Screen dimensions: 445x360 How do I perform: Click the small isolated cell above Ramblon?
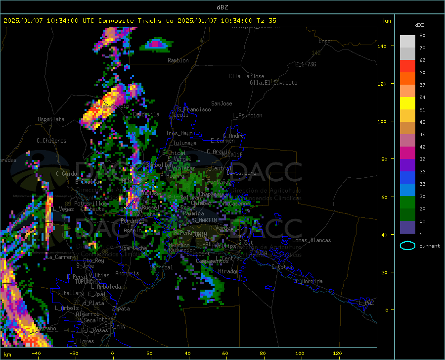(x=156, y=45)
